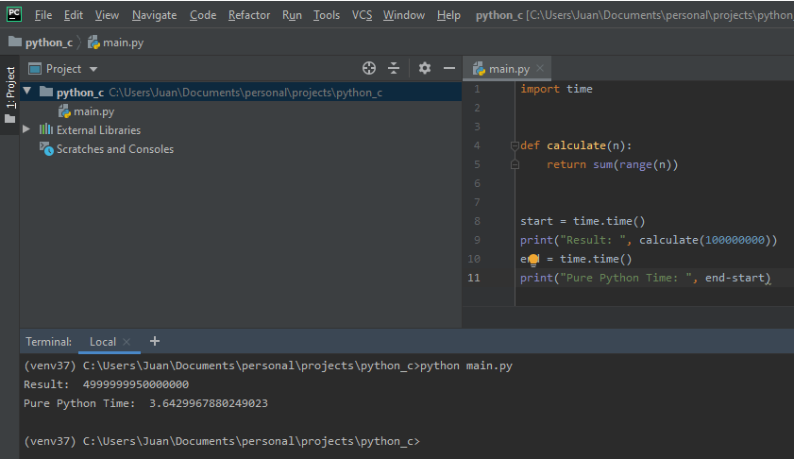Open the File menu

[x=43, y=15]
